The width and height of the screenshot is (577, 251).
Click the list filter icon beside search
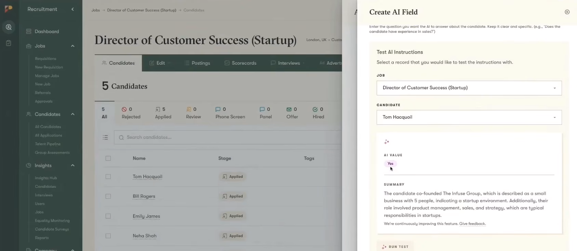[105, 137]
